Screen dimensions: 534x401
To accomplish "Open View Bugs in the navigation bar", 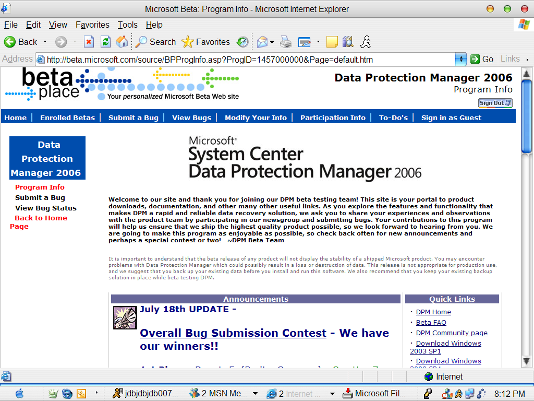I will [x=191, y=117].
